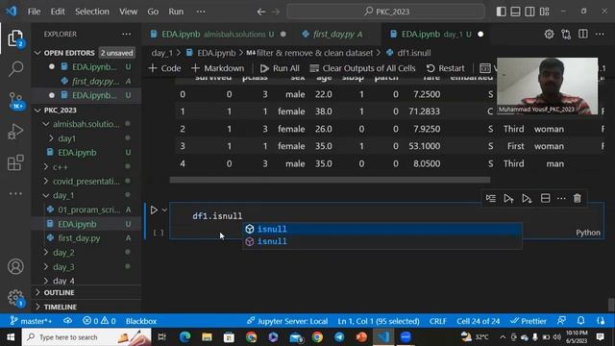Open notebook settings gear in editor title
The image size is (615, 346).
point(549,35)
